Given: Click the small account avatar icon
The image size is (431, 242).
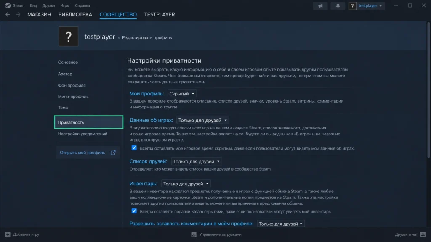Looking at the screenshot, I should click(352, 6).
